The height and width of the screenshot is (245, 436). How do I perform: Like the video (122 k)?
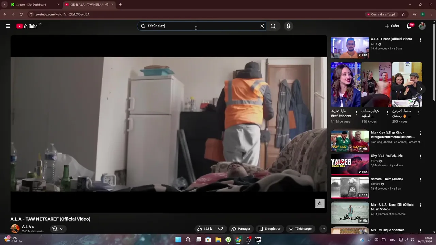click(x=204, y=229)
